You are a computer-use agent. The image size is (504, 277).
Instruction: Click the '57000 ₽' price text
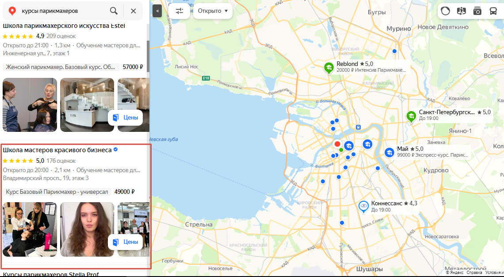[133, 67]
